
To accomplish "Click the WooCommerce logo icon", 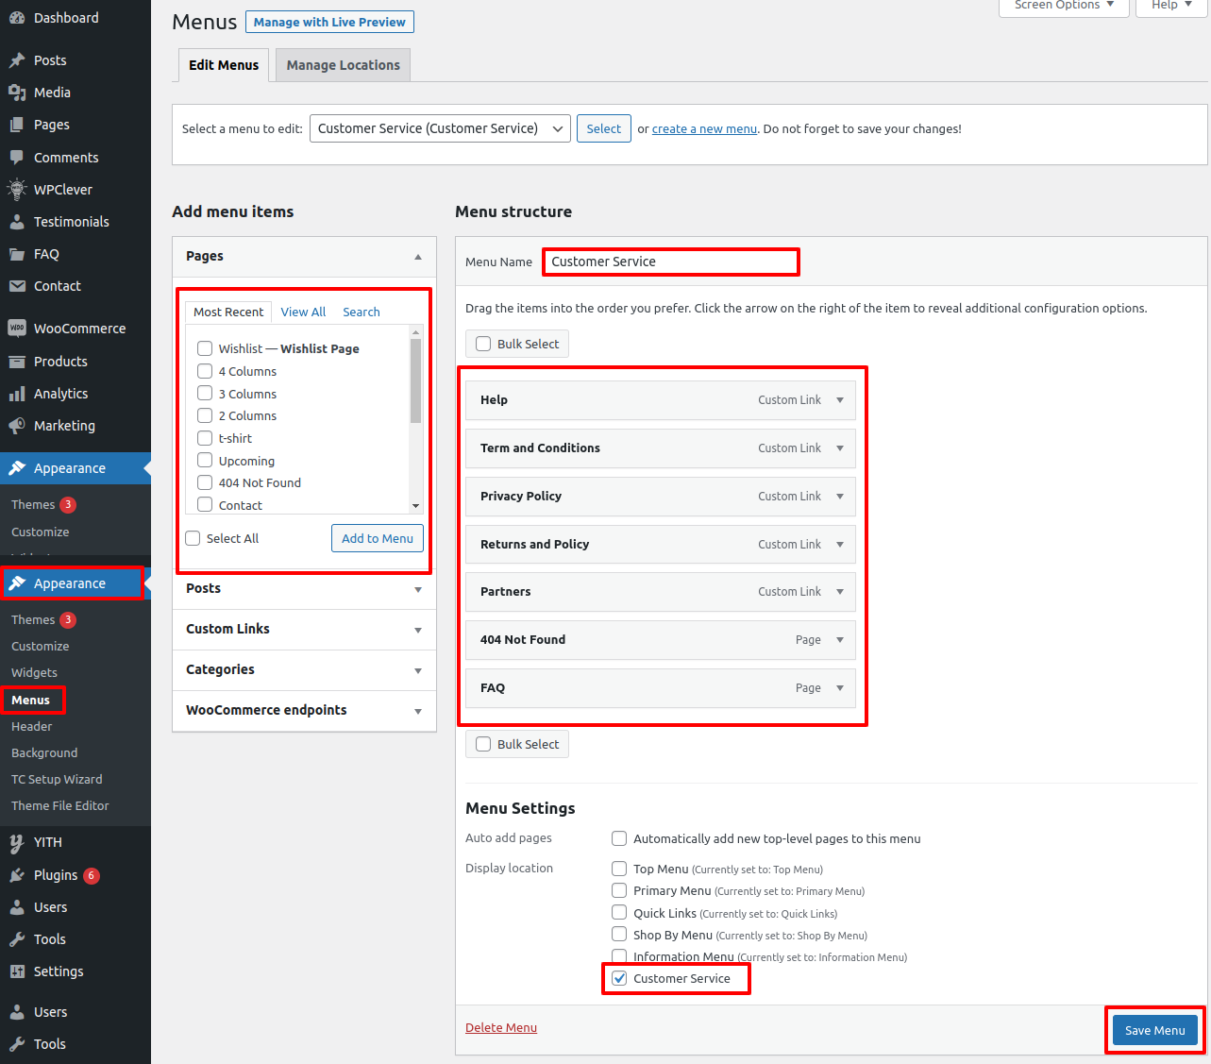I will (17, 329).
